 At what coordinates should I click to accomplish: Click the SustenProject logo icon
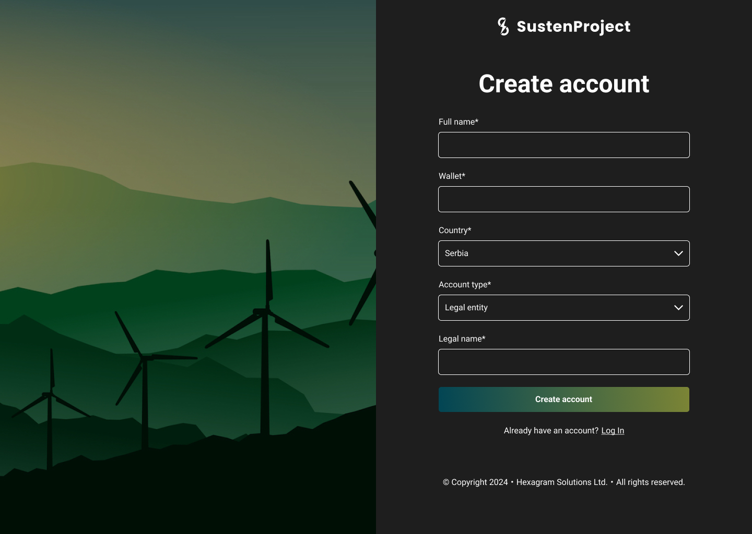[503, 27]
